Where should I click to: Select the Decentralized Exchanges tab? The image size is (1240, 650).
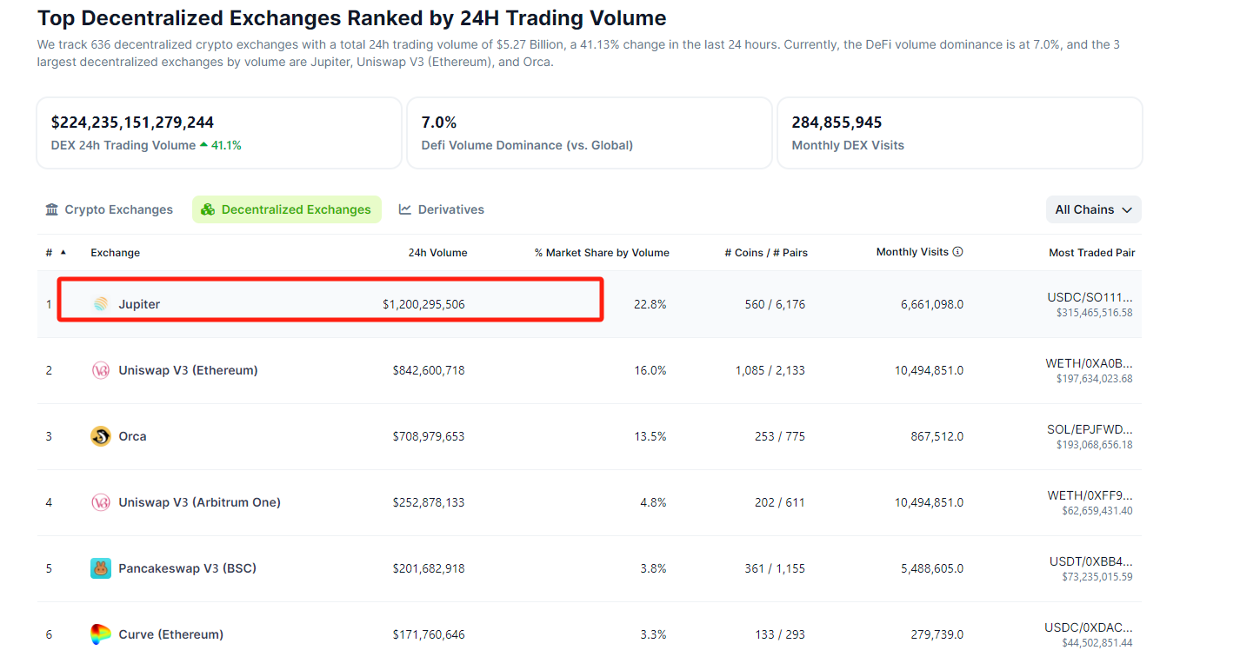tap(287, 209)
